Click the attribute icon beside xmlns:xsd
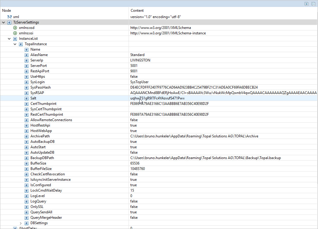Image resolution: width=318 pixels, height=229 pixels. (15, 28)
